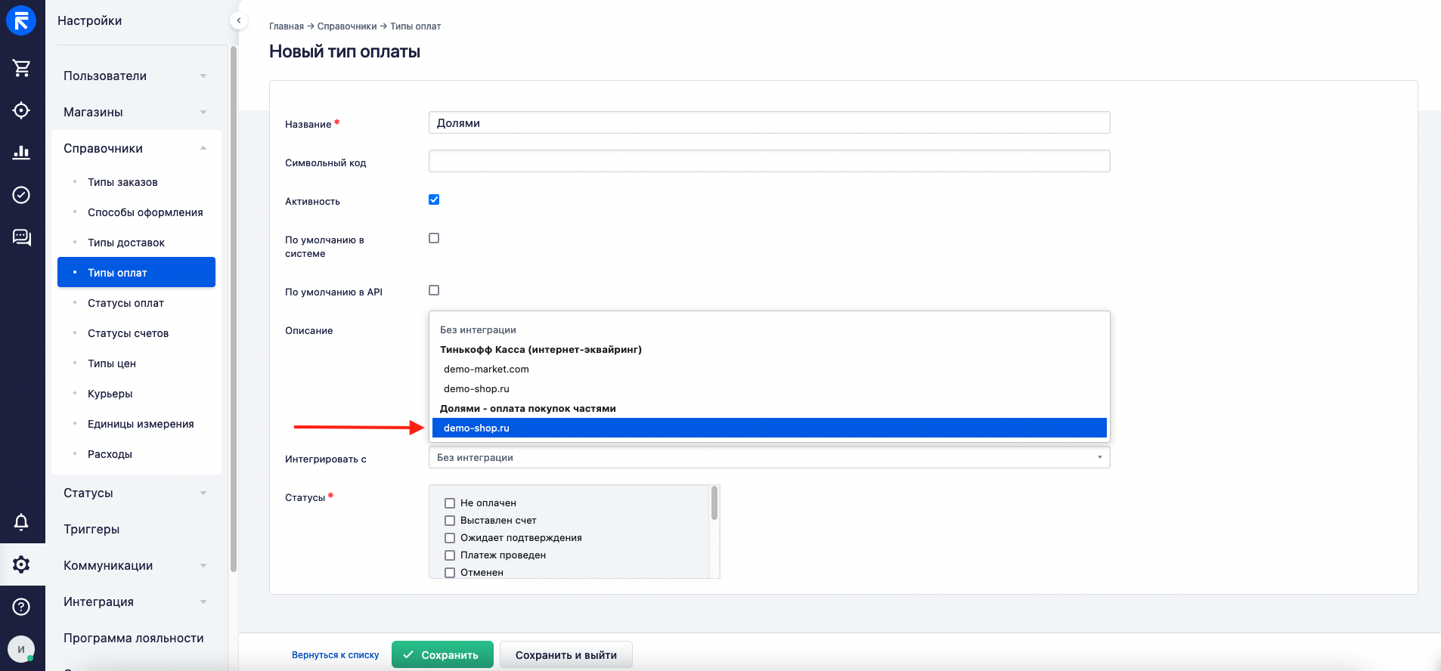This screenshot has width=1441, height=671.
Task: Open the settings gear icon
Action: tap(21, 564)
